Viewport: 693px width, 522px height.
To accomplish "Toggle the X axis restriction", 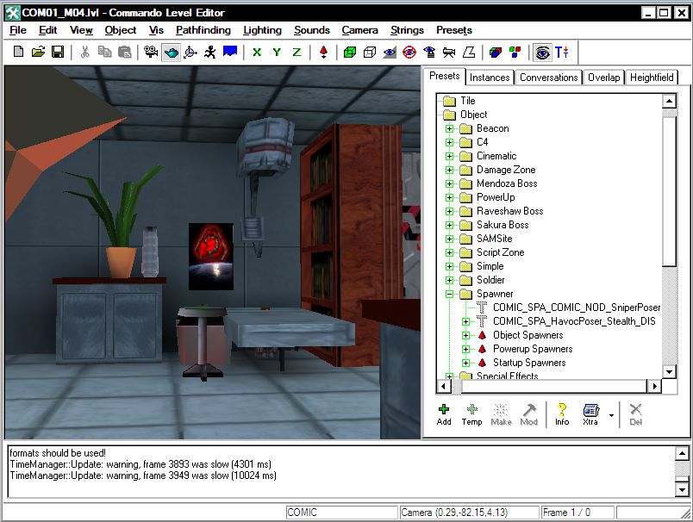I will (x=257, y=53).
